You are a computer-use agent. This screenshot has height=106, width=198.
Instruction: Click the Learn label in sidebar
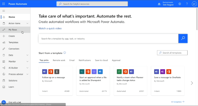[x=11, y=87]
